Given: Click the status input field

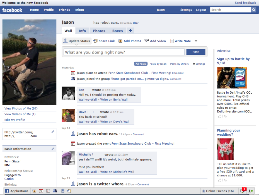Looking at the screenshot, I should click(124, 52).
